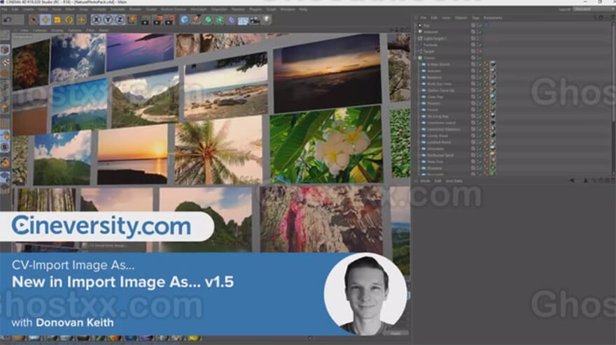This screenshot has width=616, height=345.
Task: Select the Autumn object row
Action: coord(434,71)
